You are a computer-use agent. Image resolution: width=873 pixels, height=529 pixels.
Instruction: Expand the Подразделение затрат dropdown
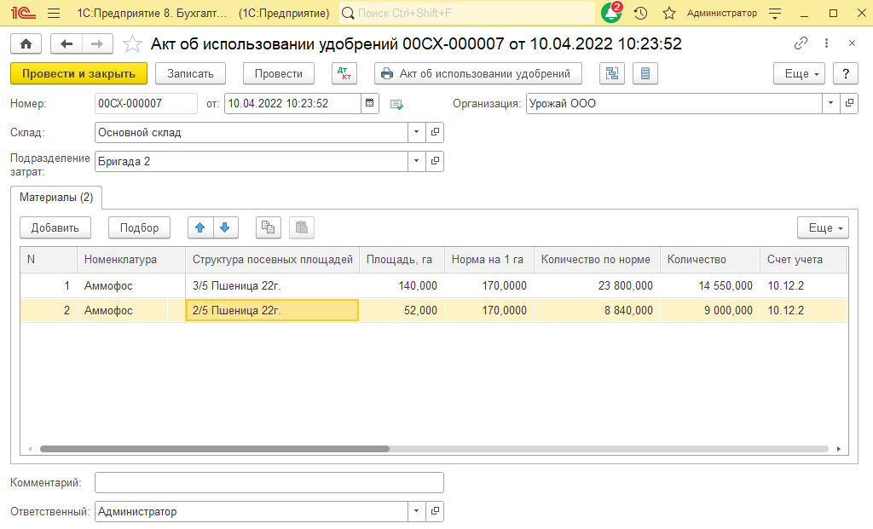click(417, 161)
